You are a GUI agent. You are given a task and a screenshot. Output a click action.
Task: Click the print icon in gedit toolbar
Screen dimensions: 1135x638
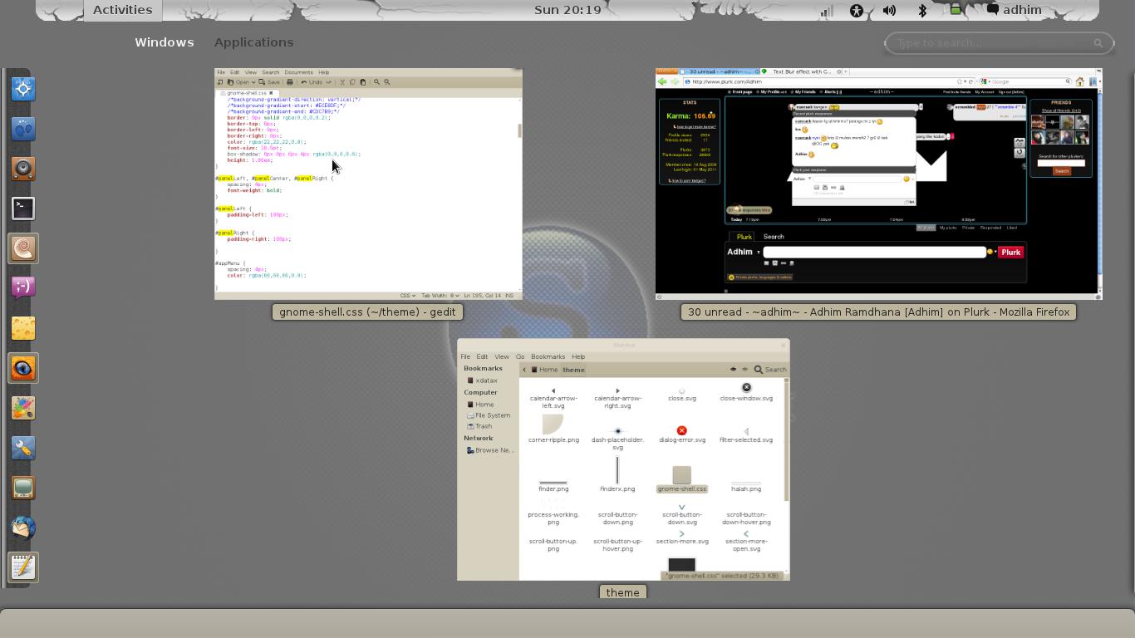pos(290,82)
